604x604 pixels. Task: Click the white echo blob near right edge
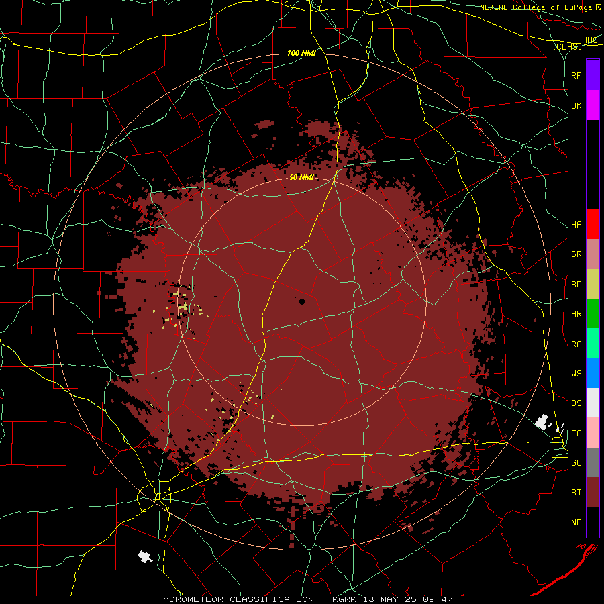[x=542, y=422]
